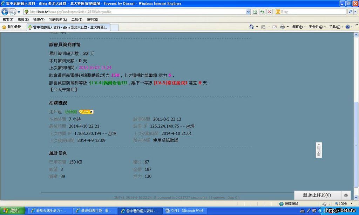Click the 我的最愛 favorites star button
This screenshot has width=359, height=215.
coord(12,27)
